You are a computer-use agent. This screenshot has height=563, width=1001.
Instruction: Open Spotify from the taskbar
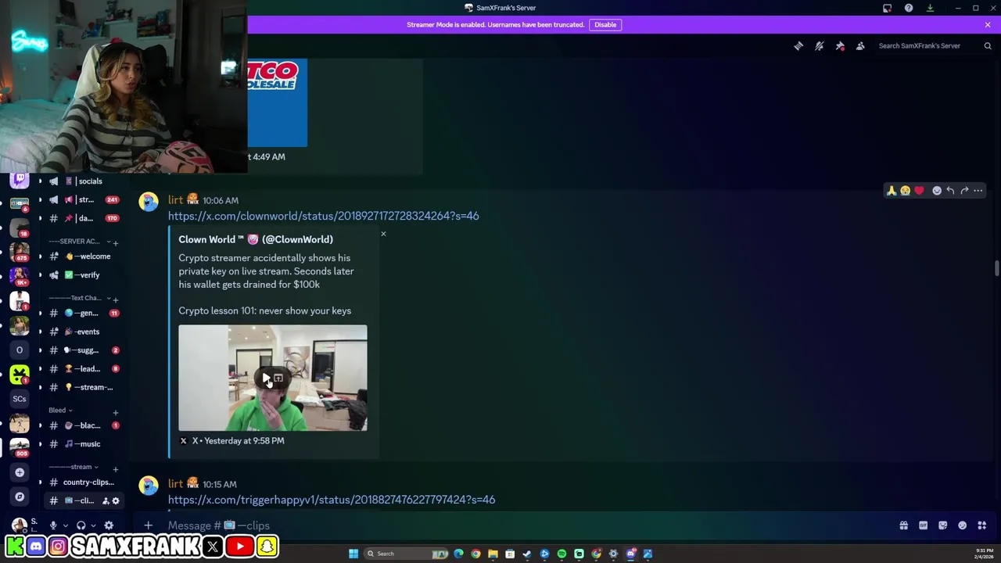561,554
